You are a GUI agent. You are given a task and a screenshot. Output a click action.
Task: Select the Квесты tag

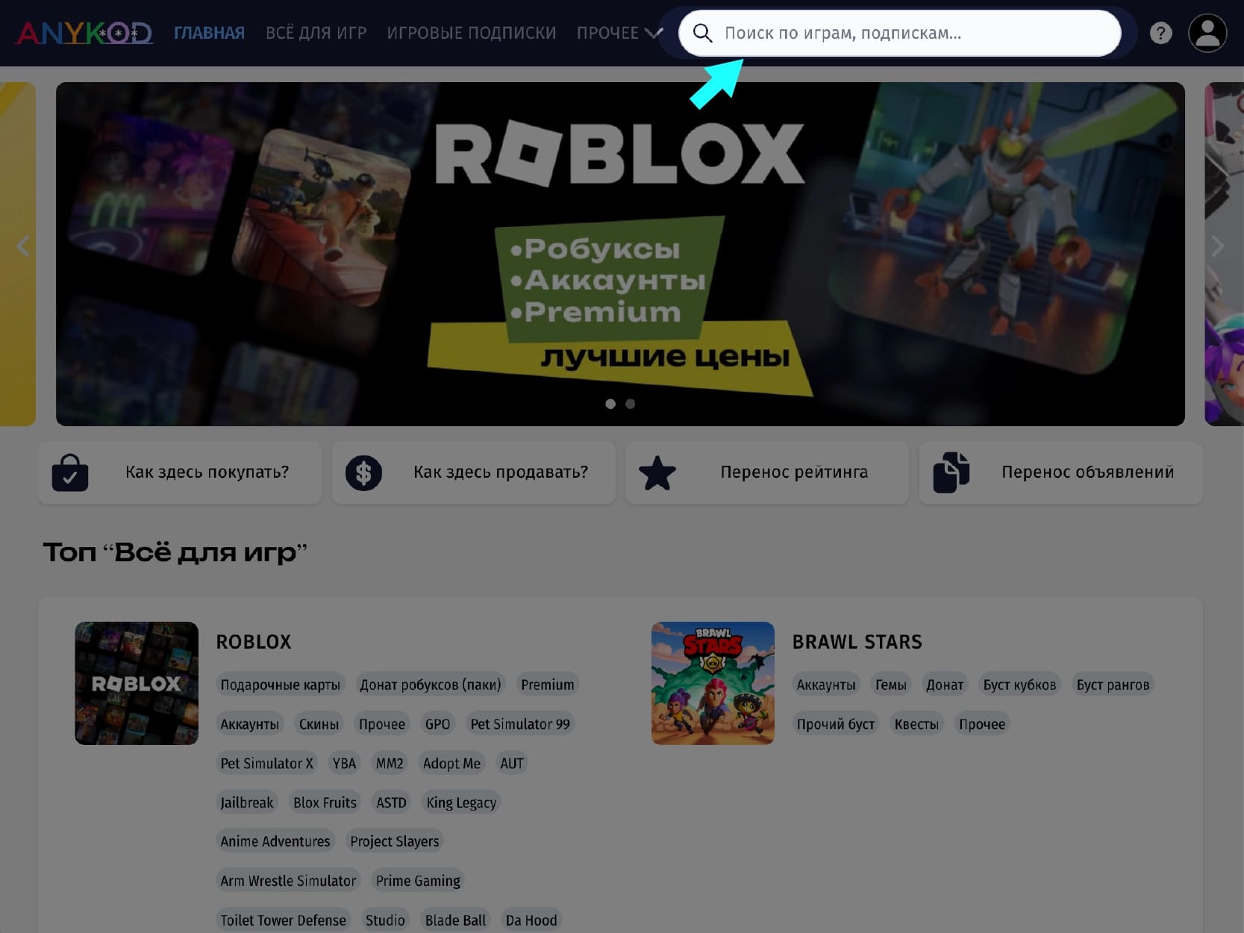coord(916,724)
